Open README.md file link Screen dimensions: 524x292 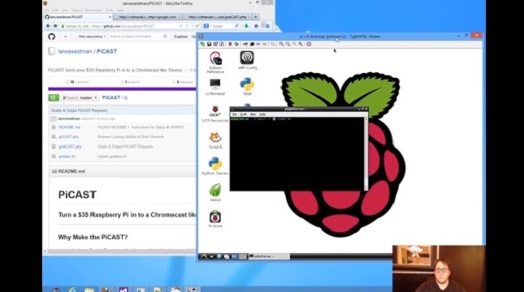click(69, 127)
